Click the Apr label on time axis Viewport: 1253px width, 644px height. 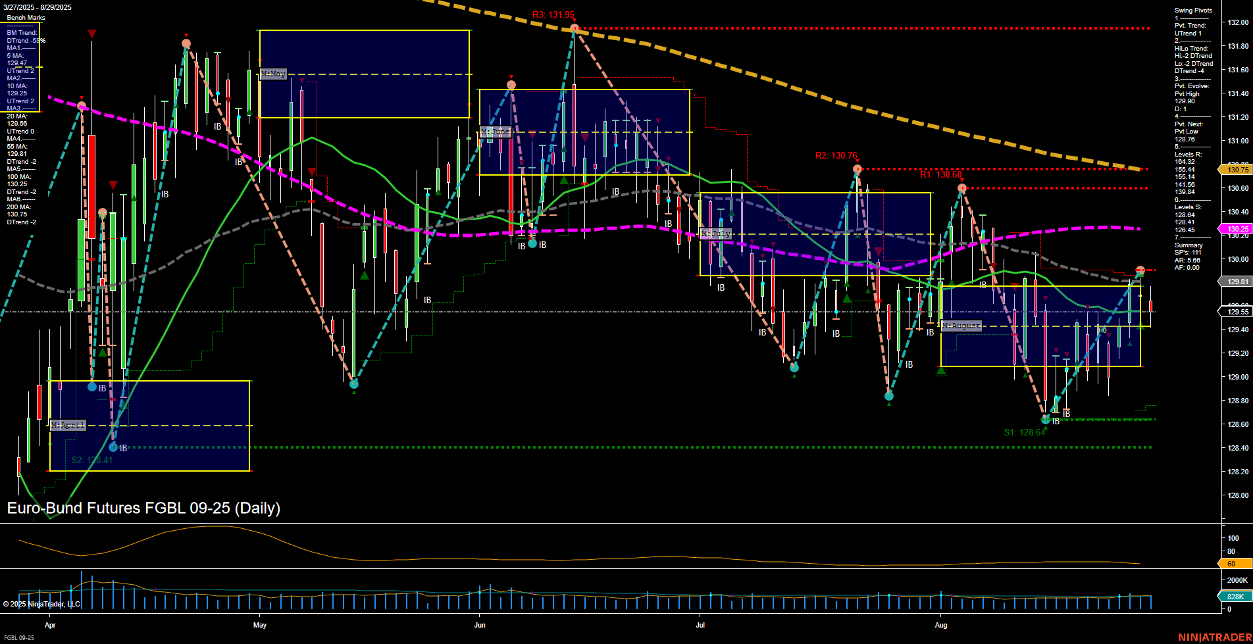(51, 625)
